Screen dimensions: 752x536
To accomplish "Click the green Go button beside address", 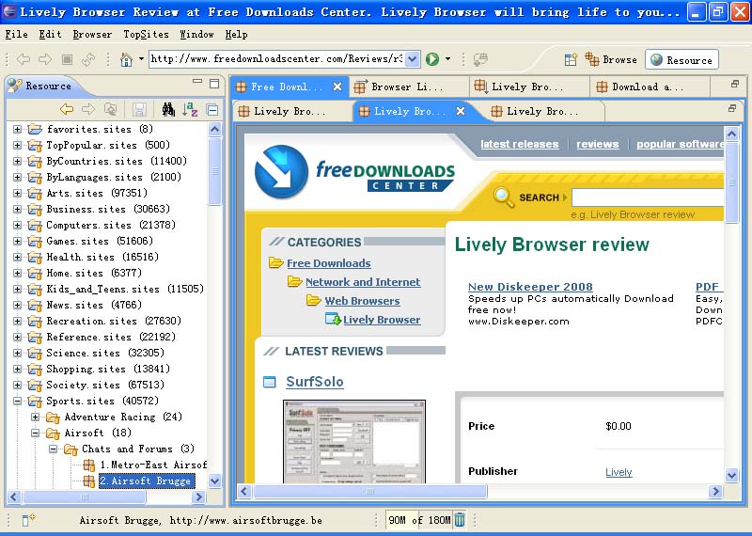I will click(432, 59).
